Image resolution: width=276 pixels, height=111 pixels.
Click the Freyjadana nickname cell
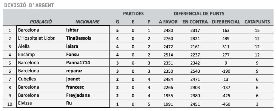(x=78, y=95)
